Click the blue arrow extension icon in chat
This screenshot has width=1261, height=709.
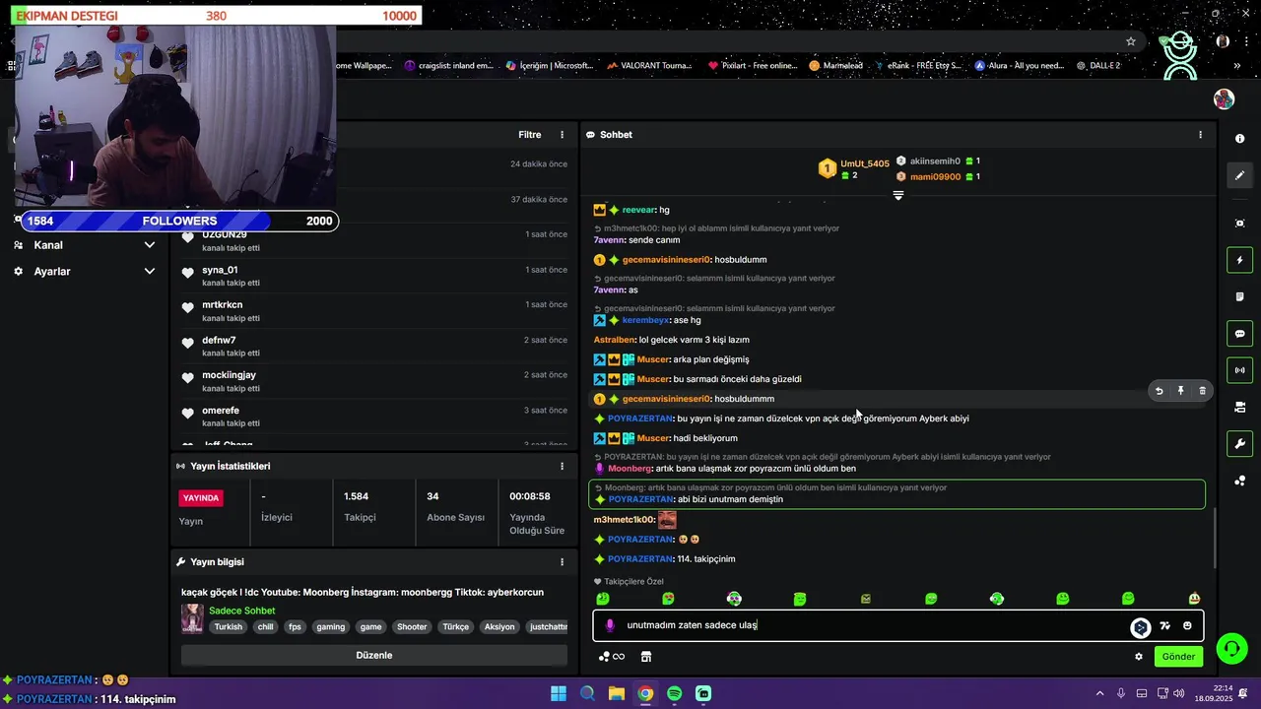click(1140, 627)
